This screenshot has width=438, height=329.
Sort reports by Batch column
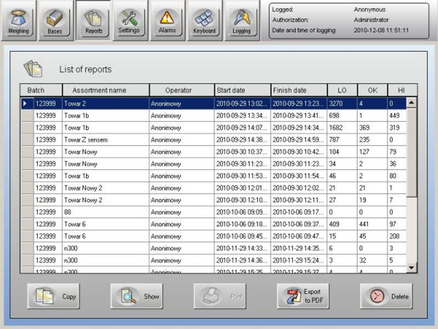point(37,90)
